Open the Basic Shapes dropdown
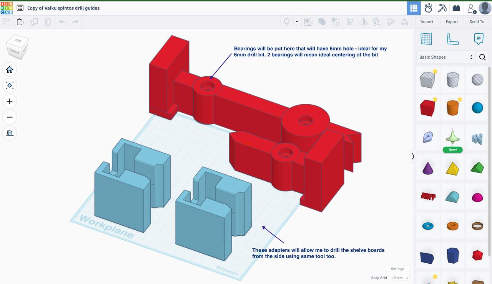 (x=445, y=57)
